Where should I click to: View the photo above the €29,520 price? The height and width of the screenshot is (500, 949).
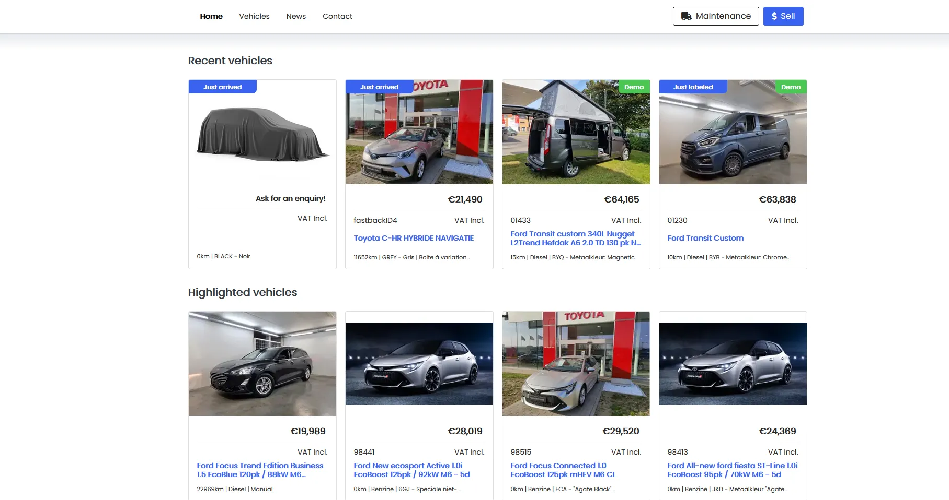click(576, 364)
